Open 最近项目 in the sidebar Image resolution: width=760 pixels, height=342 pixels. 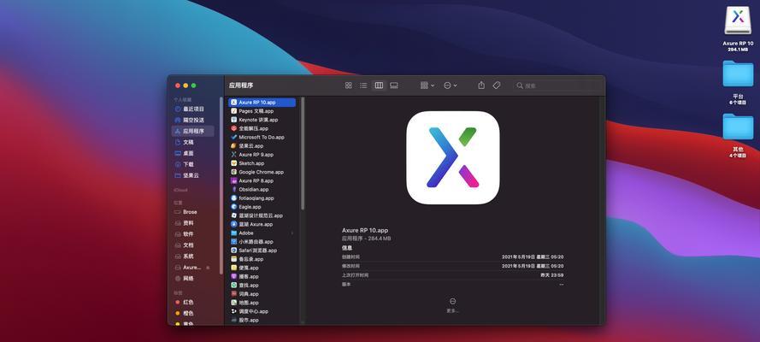coord(193,109)
